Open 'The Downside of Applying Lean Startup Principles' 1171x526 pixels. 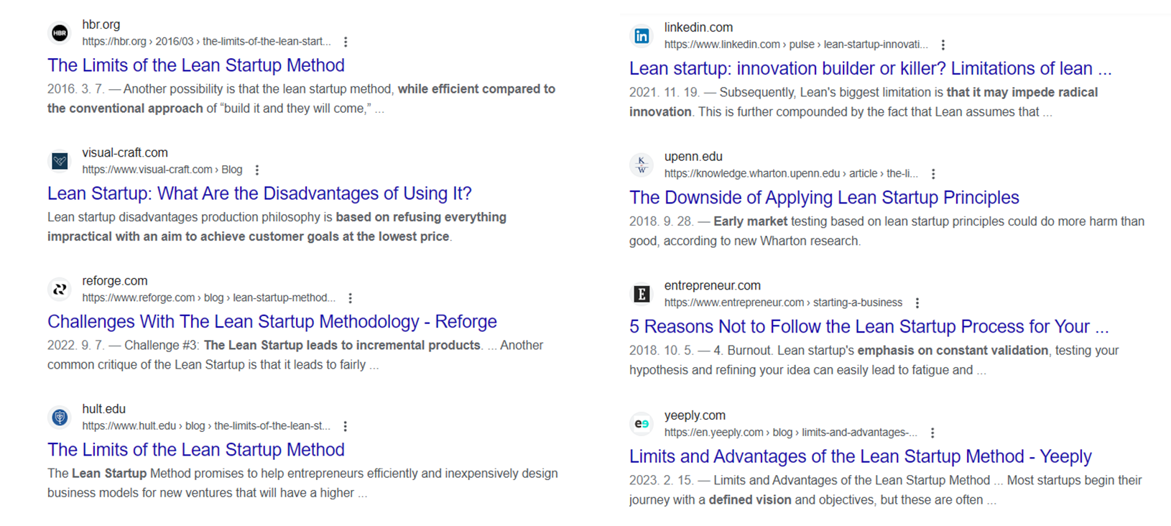(x=824, y=198)
